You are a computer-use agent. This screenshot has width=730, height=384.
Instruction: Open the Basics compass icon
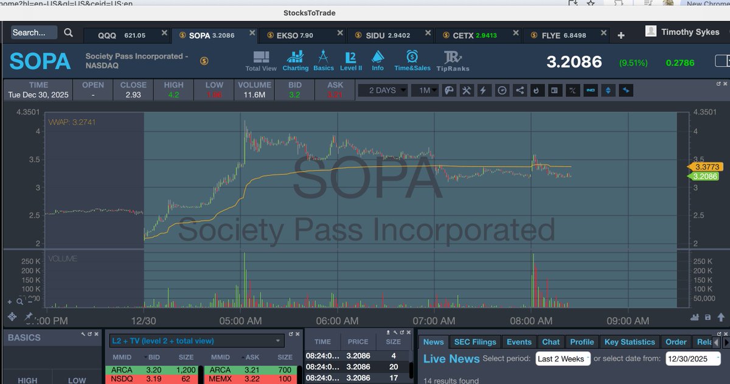tap(324, 57)
